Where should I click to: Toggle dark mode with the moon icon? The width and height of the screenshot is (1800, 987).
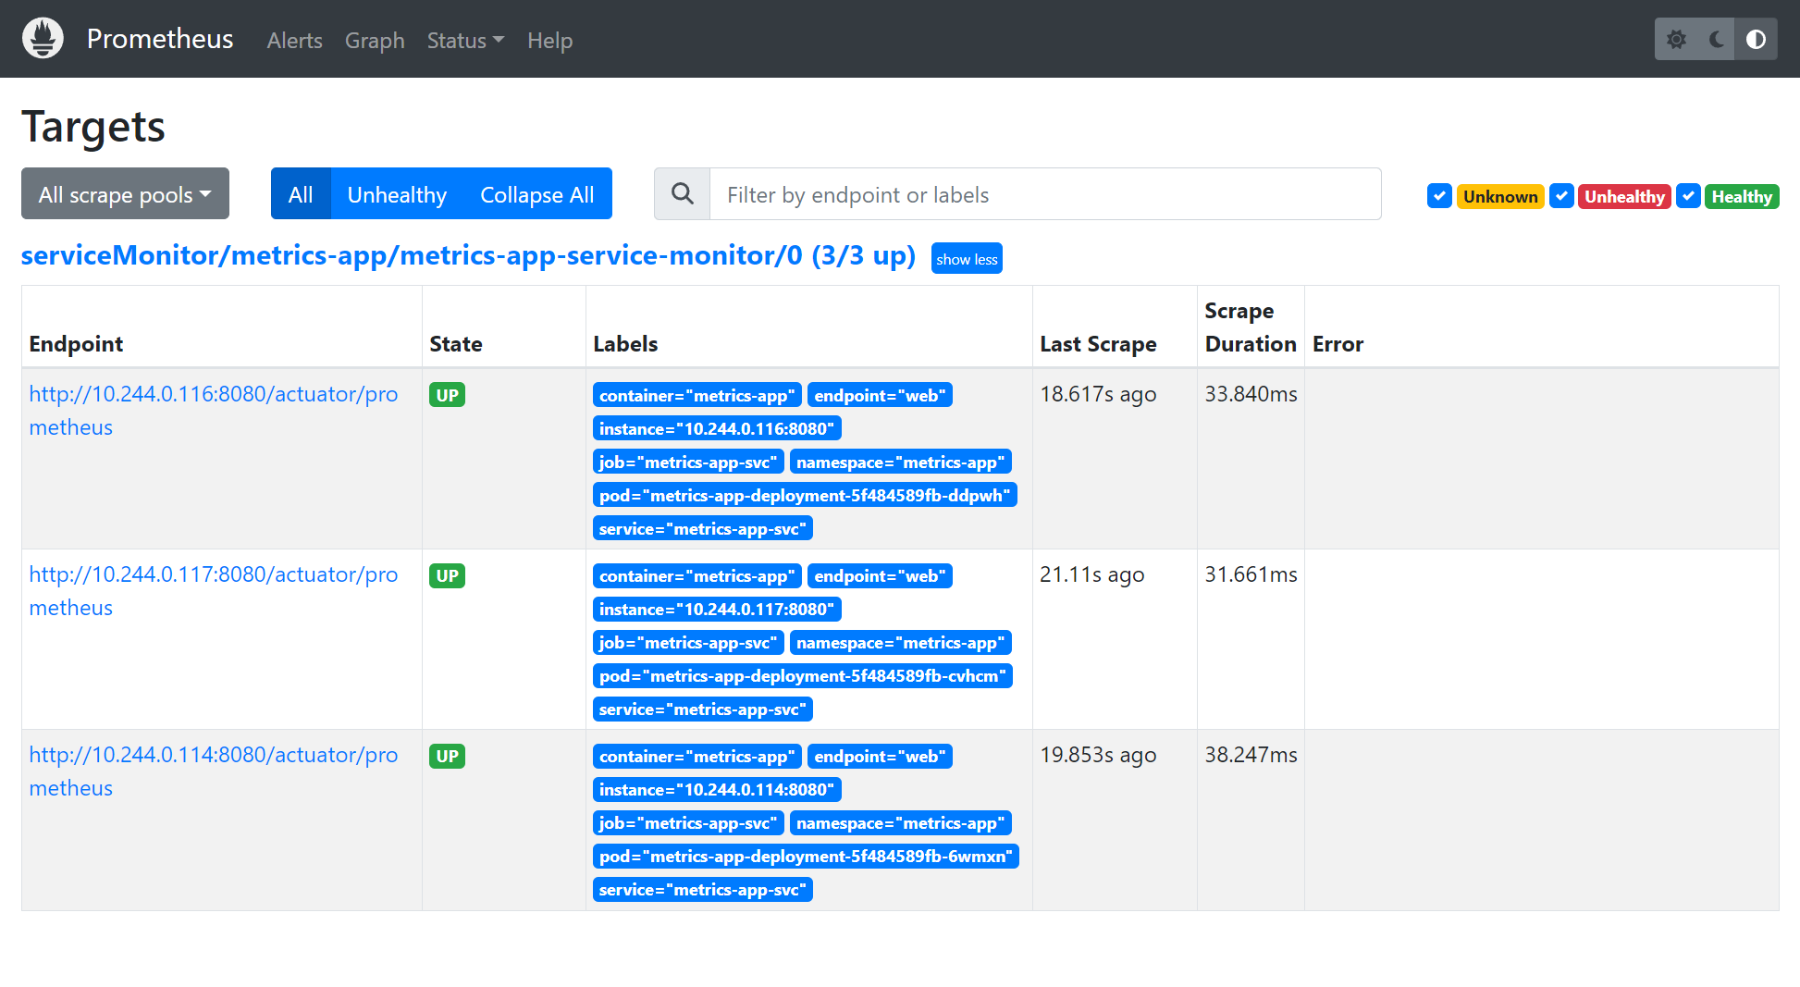click(1716, 39)
